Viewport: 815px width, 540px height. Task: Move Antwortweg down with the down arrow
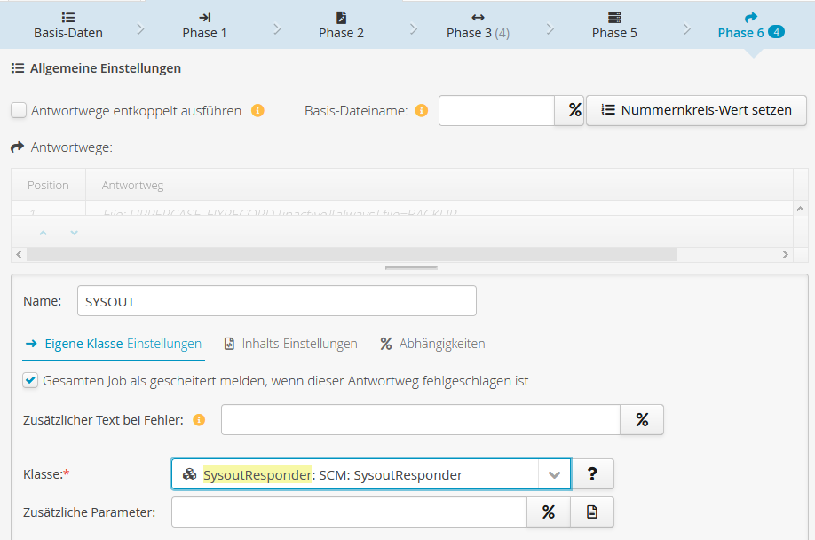click(74, 233)
